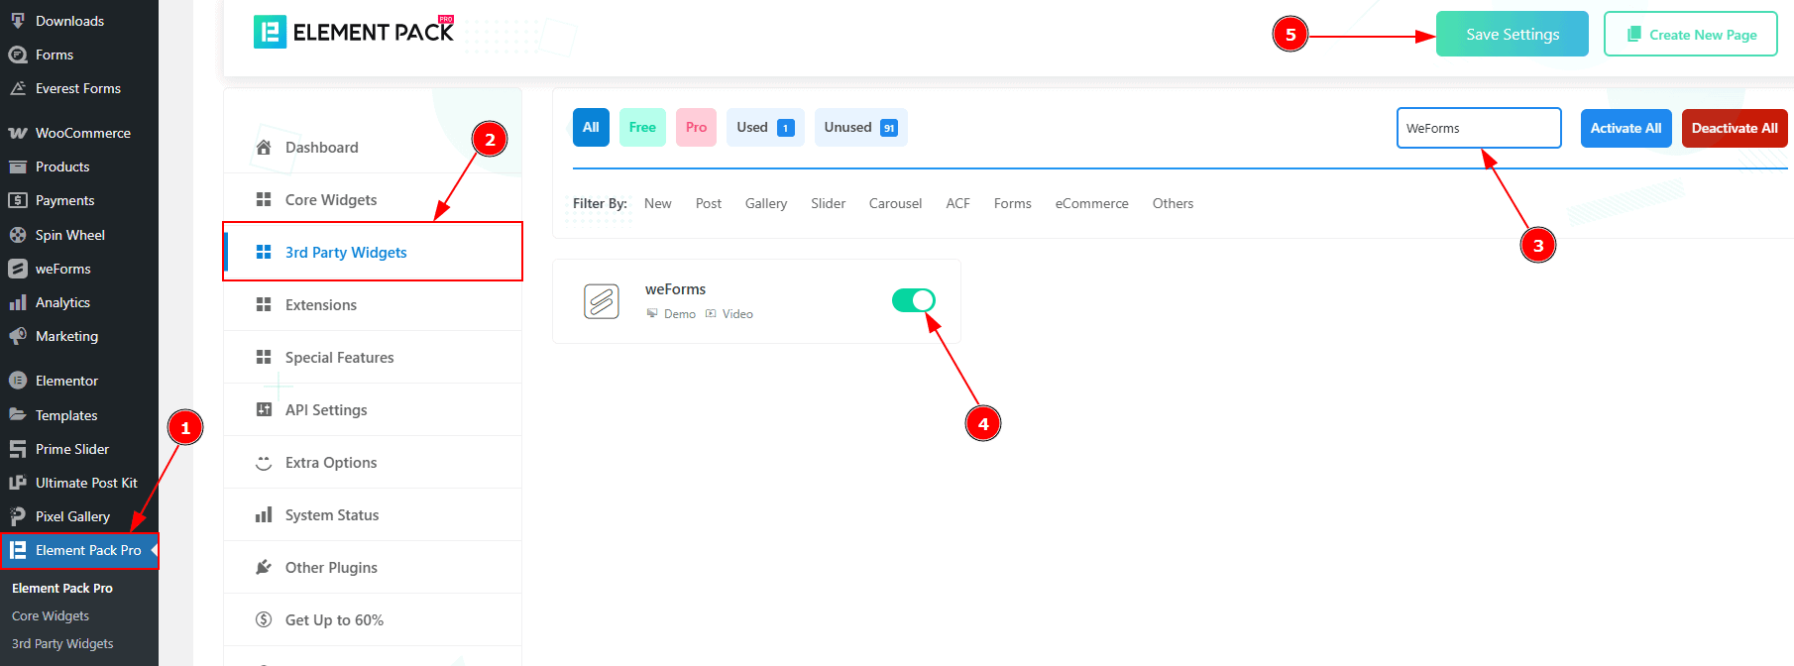Filter widgets by ACF
1794x666 pixels.
957,203
